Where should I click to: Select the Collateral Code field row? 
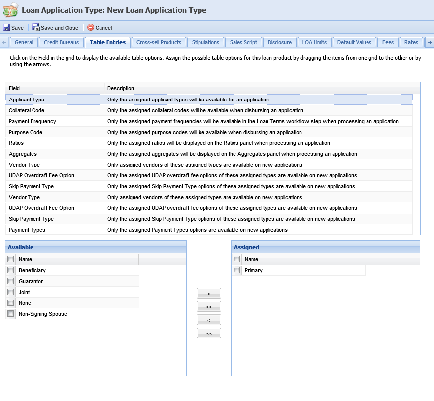(x=209, y=110)
